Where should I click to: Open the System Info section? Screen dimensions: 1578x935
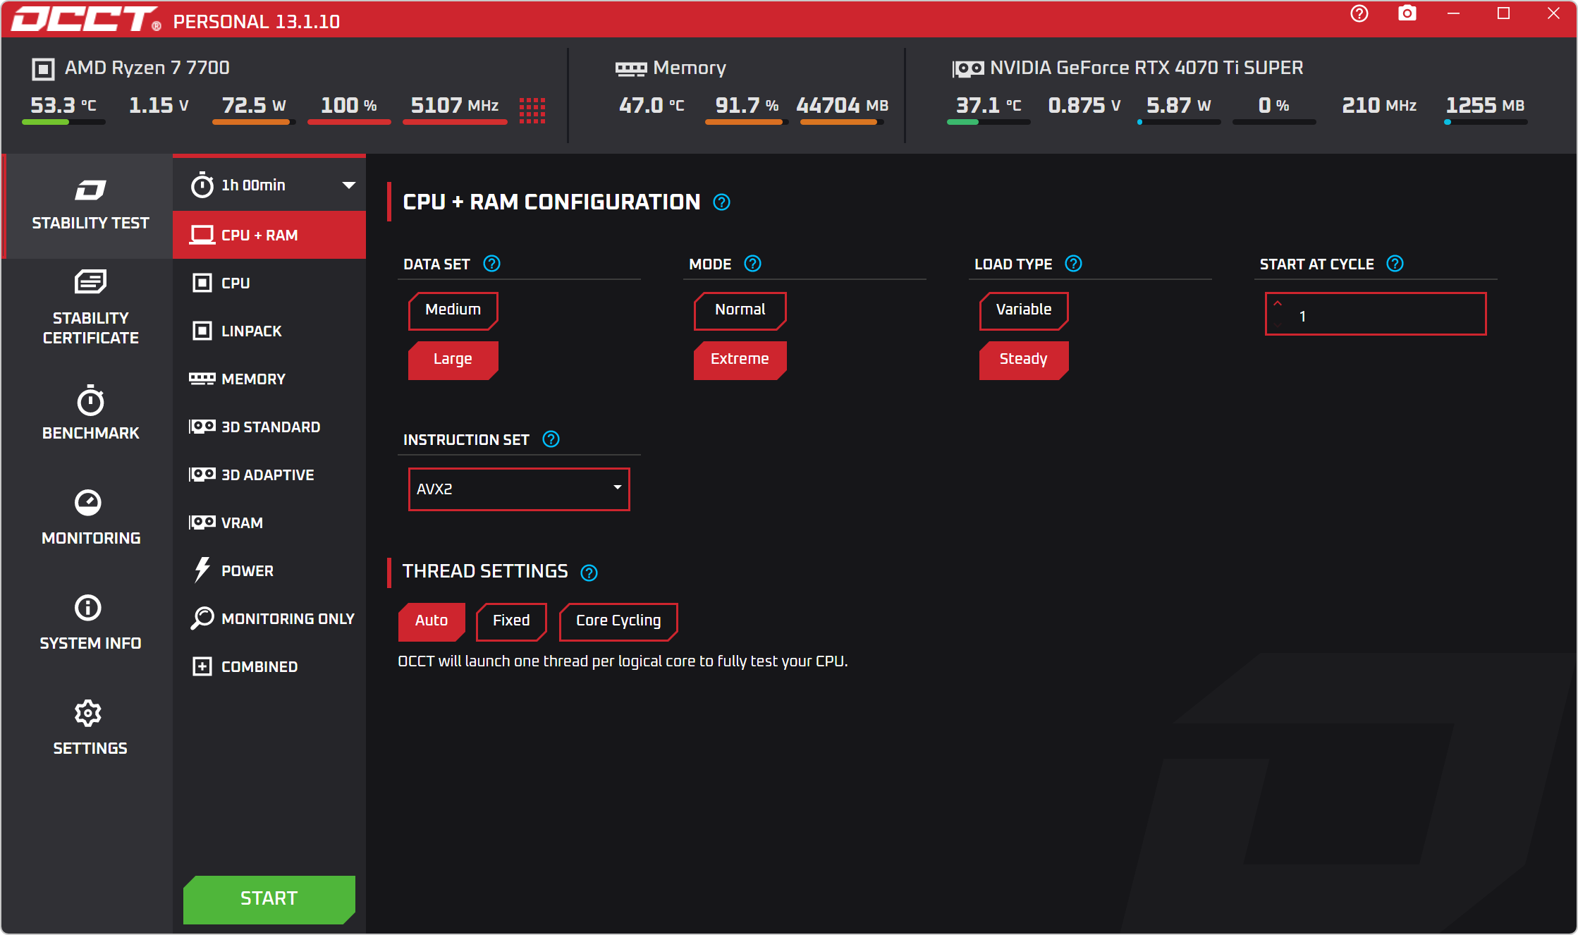(x=90, y=623)
